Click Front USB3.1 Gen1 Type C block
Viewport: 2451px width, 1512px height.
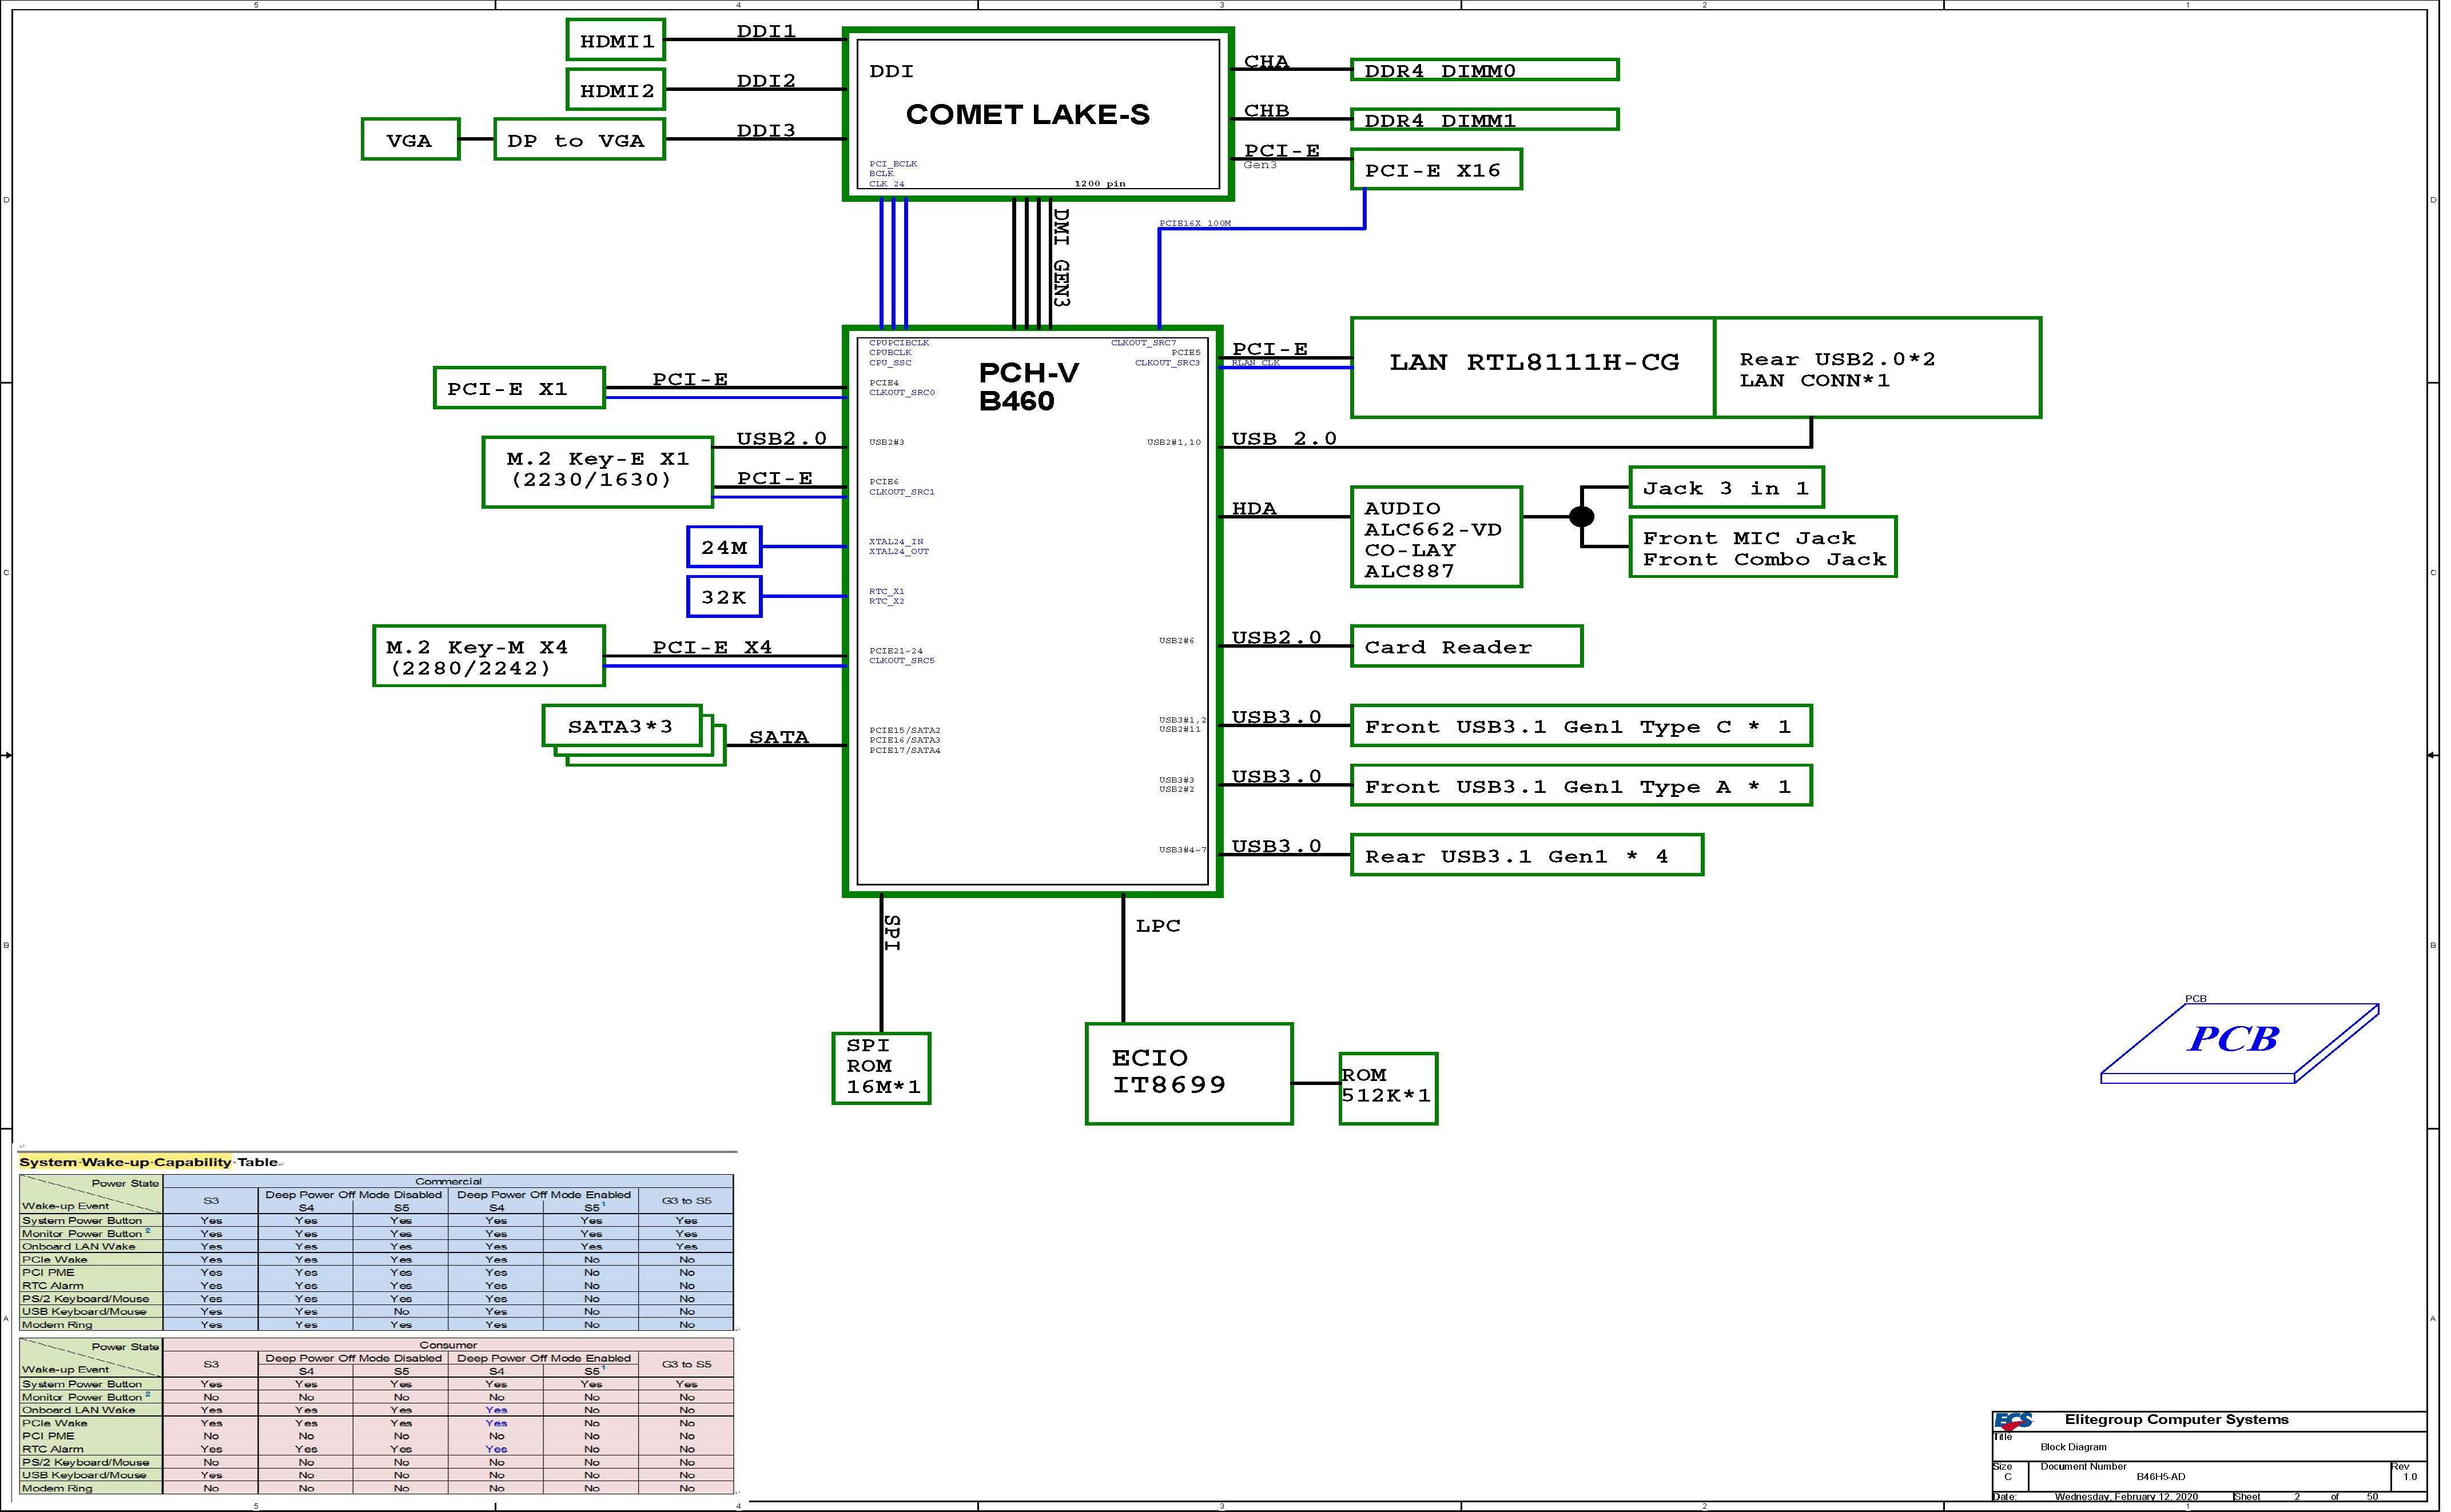click(1581, 726)
